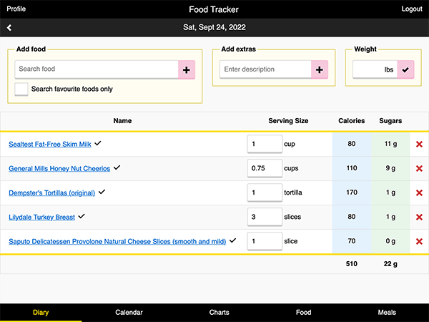Delete the Dempster's Tortillas entry
429x322 pixels.
(x=419, y=192)
